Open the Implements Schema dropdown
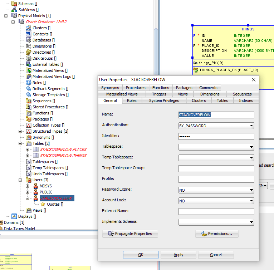 (251, 222)
